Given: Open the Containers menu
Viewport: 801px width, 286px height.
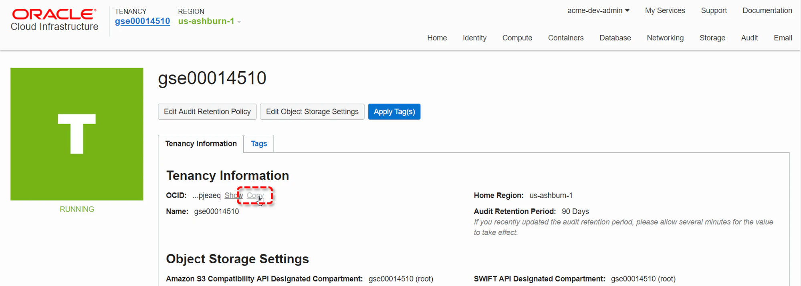Looking at the screenshot, I should [566, 38].
